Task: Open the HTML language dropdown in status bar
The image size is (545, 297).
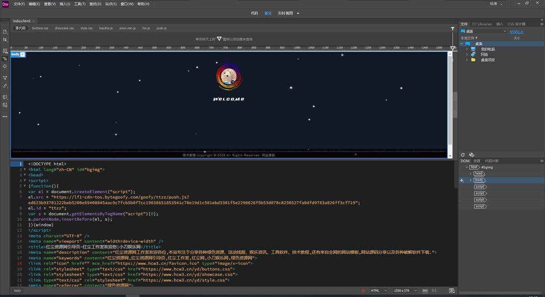Action: pyautogui.click(x=379, y=291)
